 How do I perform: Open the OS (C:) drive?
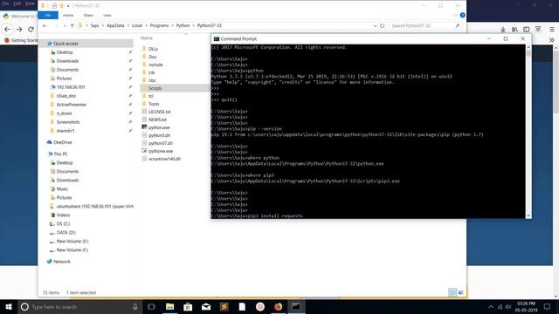[x=63, y=223]
